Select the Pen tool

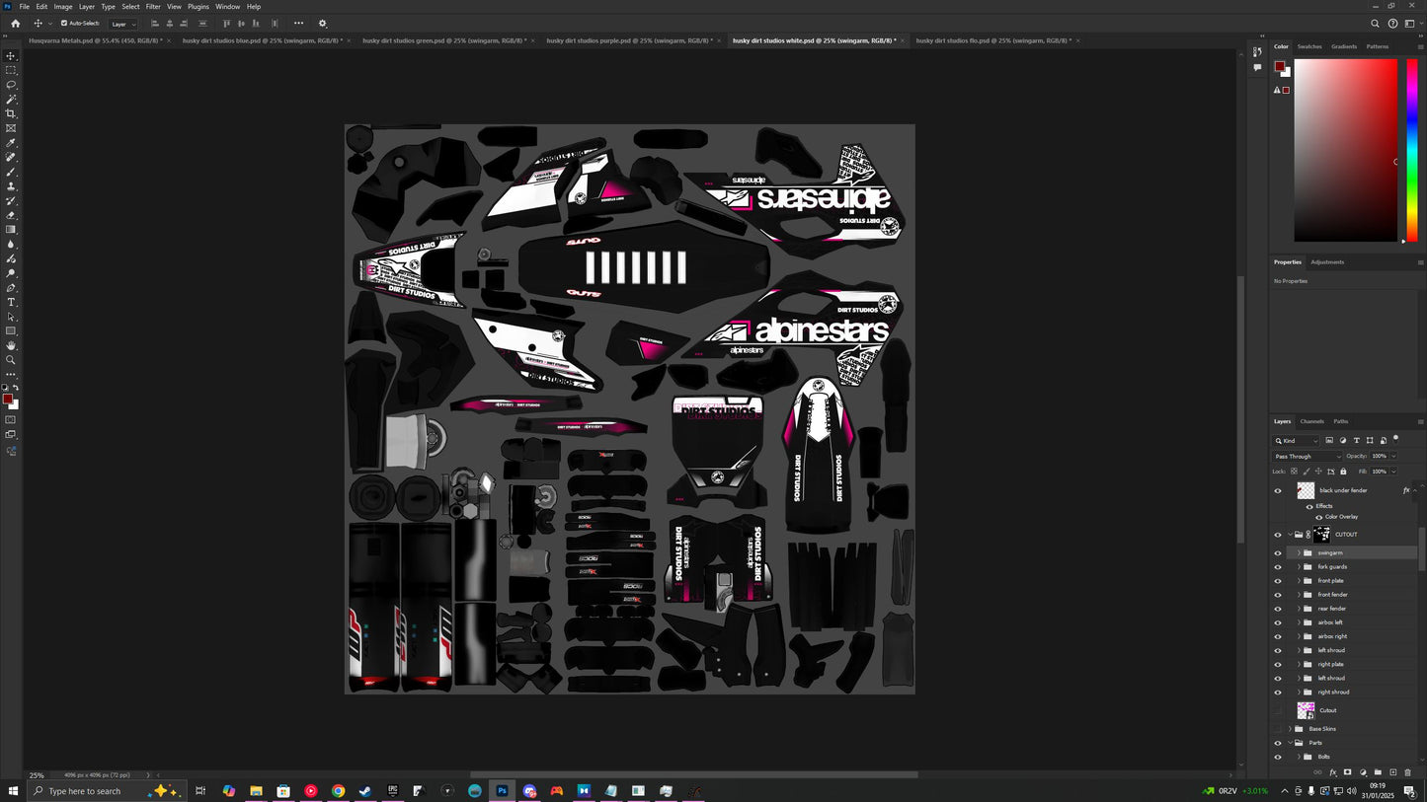click(11, 288)
